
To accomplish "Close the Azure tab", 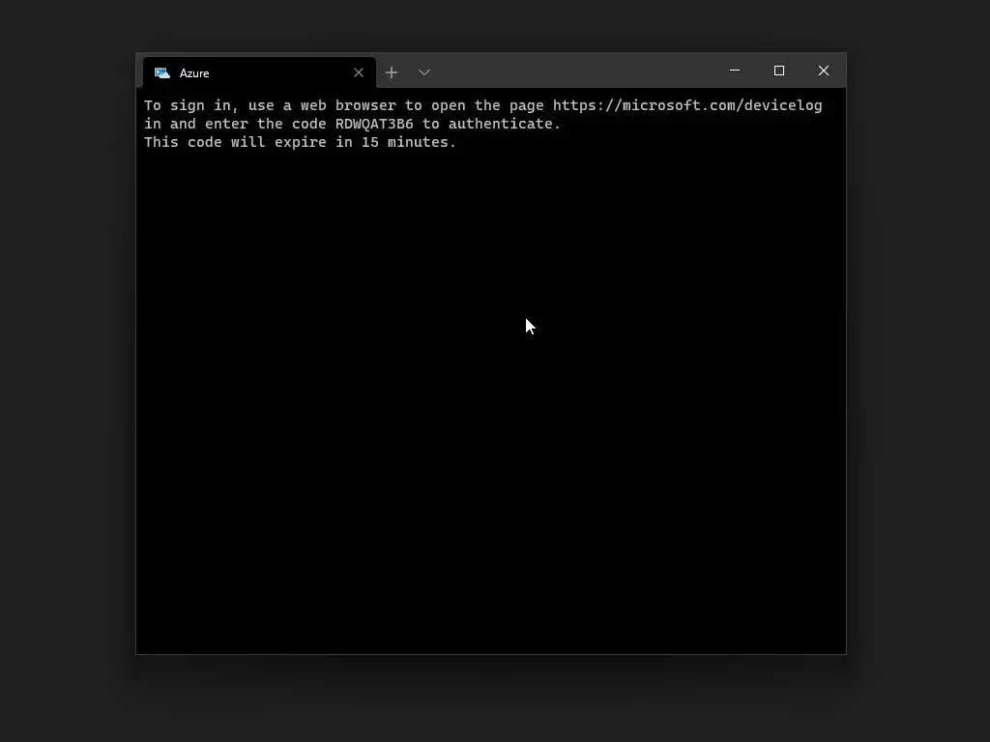I will coord(359,72).
